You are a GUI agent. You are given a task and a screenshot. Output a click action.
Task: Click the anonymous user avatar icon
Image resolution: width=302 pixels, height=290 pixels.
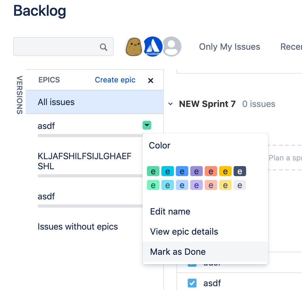click(x=172, y=46)
